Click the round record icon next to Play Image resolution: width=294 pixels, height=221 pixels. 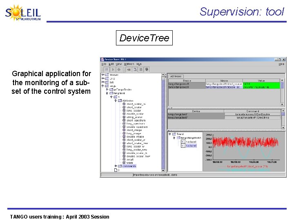click(x=119, y=69)
